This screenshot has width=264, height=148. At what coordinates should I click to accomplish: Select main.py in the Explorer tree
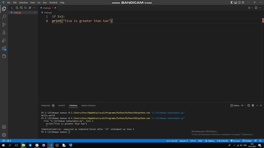point(23,13)
